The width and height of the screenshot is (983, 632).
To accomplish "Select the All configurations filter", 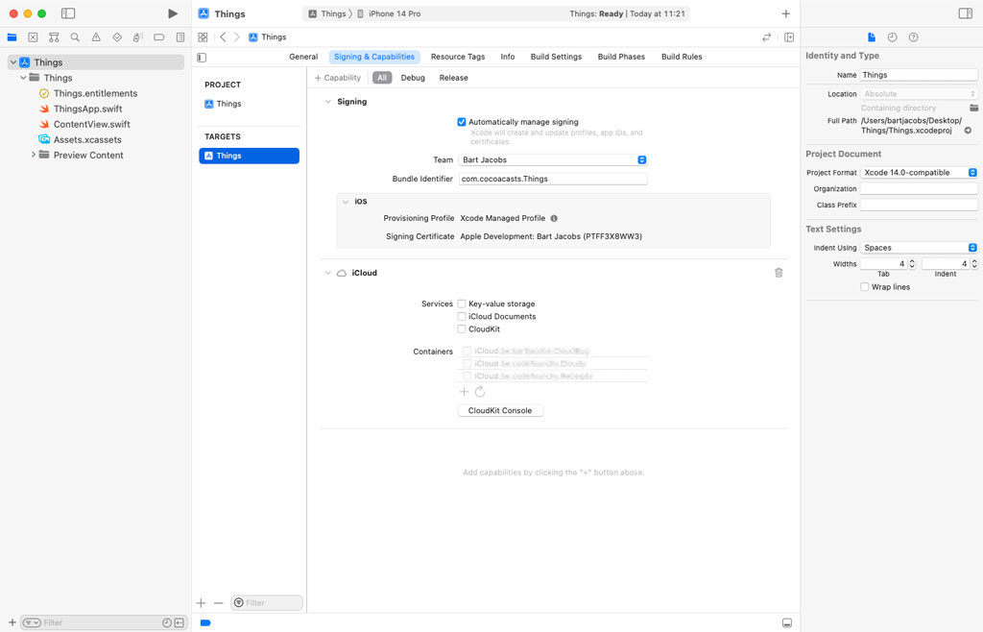I will coord(382,78).
